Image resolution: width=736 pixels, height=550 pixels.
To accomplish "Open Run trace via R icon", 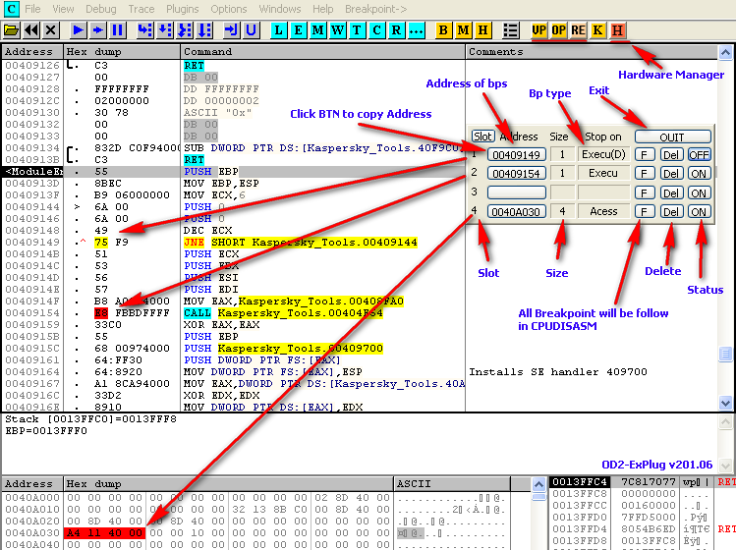I will [x=396, y=30].
